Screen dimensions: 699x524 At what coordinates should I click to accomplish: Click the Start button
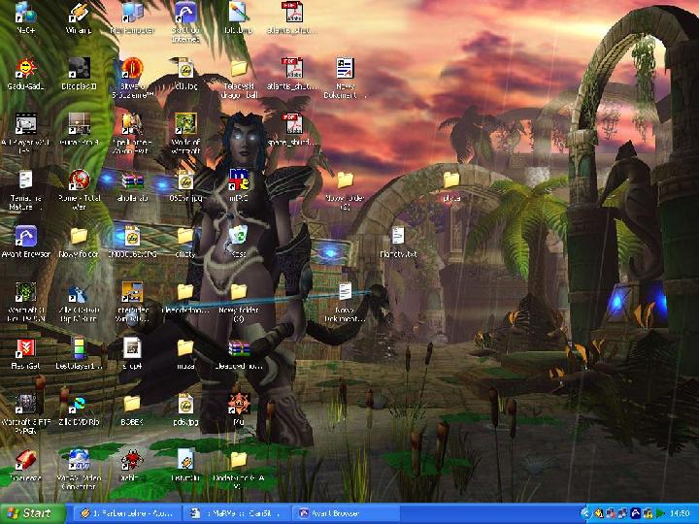[33, 513]
